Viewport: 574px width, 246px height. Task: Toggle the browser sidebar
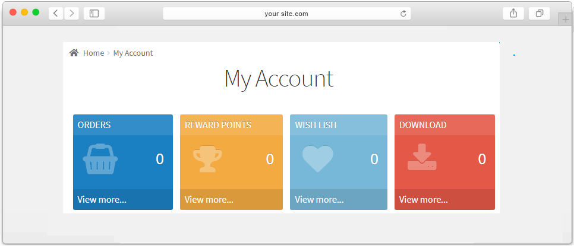pyautogui.click(x=94, y=14)
